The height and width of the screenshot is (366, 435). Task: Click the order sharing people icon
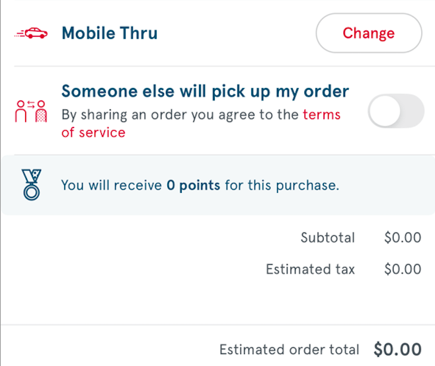point(31,112)
